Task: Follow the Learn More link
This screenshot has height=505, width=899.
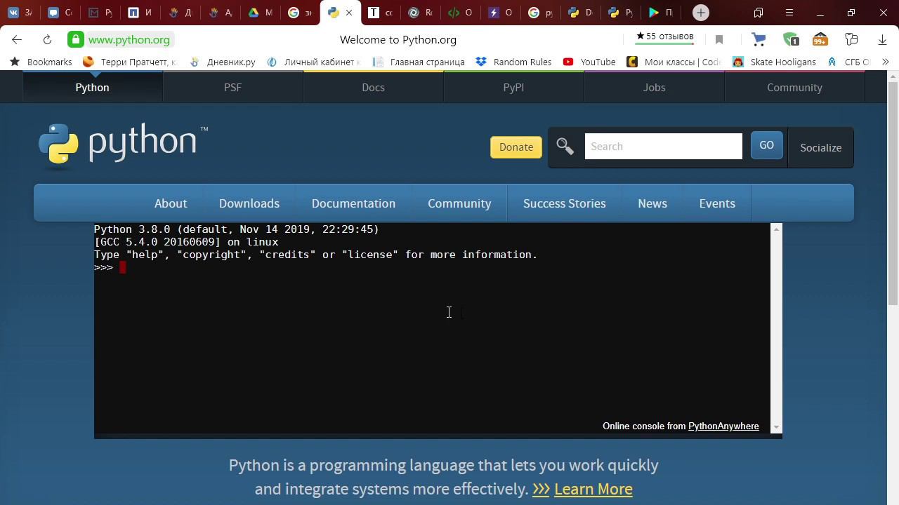Action: point(593,489)
